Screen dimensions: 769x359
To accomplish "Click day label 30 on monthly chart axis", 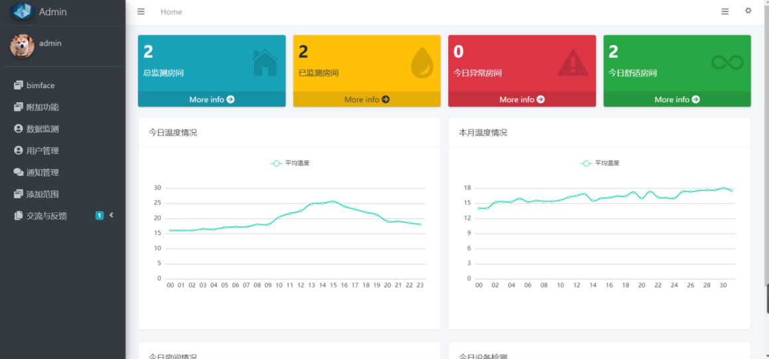I will (x=723, y=285).
